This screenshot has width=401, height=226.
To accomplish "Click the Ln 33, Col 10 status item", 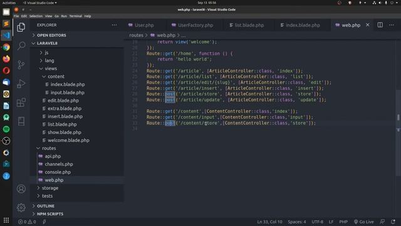I will tap(269, 222).
